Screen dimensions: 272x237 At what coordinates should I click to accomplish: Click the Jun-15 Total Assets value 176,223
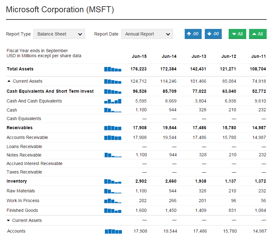pos(139,69)
